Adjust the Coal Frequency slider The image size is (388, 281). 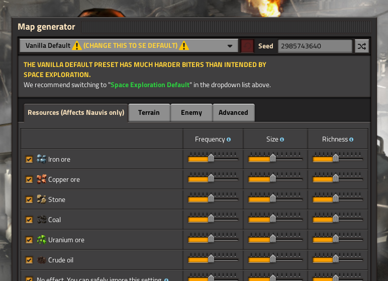point(213,218)
